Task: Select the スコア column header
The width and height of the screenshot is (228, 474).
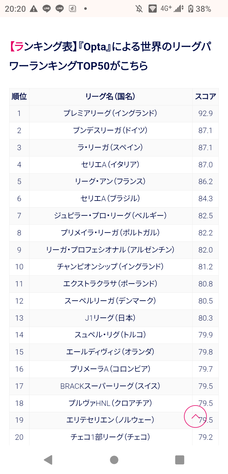Action: pos(206,97)
